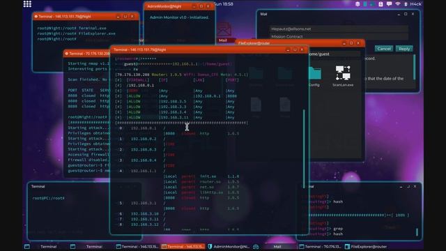Click 'root@Night:/root# Terminal.exe' line
This screenshot has height=251, width=446.
point(72,28)
